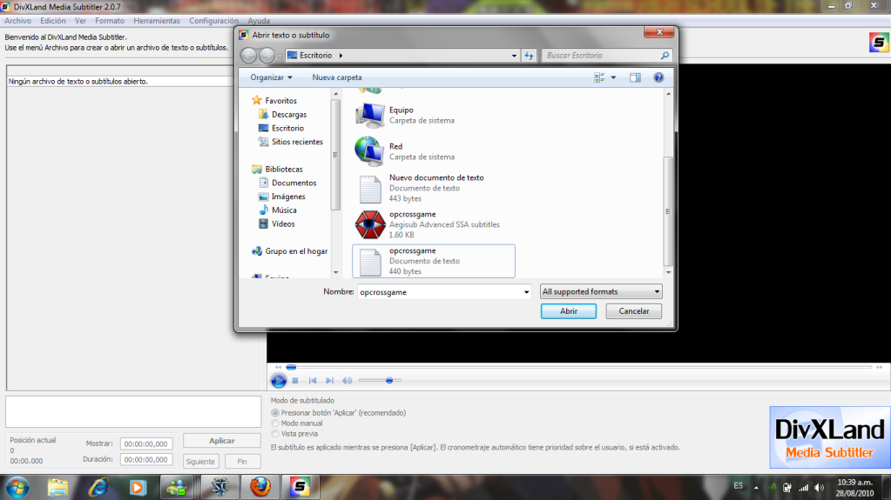Open the address bar history dropdown
Screen dimensions: 891x500
514,56
